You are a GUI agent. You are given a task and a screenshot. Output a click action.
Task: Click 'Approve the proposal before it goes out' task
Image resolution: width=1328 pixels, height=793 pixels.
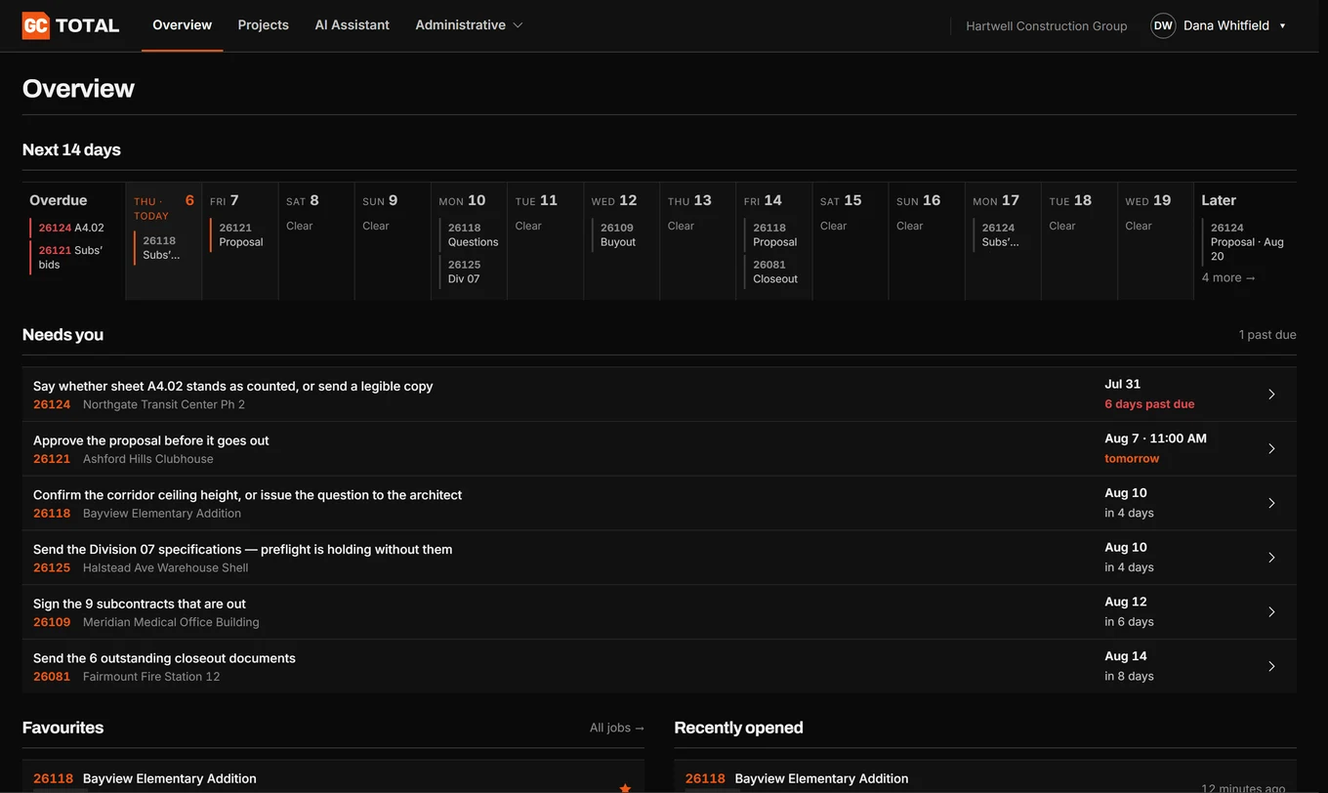[151, 440]
